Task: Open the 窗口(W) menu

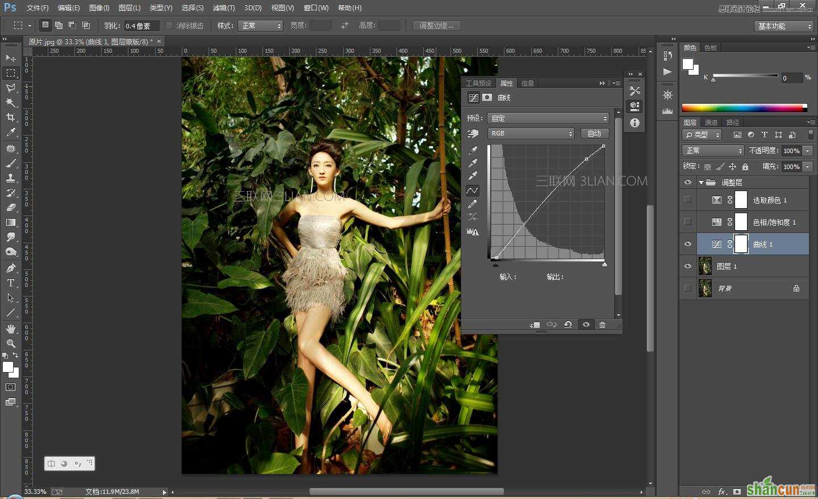Action: pyautogui.click(x=316, y=8)
